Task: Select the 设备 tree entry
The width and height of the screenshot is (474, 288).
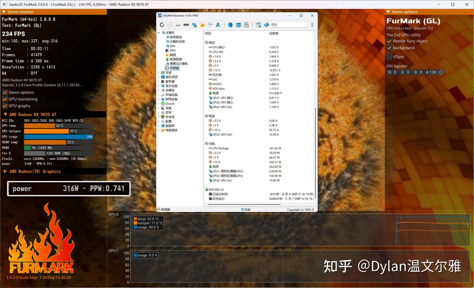Action: [x=169, y=108]
